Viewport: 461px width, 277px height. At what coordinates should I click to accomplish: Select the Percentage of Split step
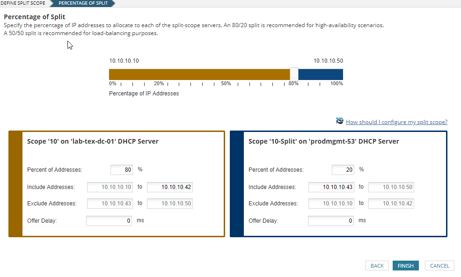tap(83, 3)
